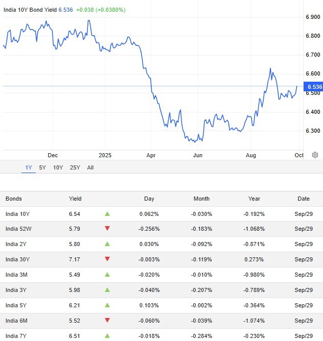Sort table by Yield column header
The height and width of the screenshot is (341, 323).
pos(75,199)
